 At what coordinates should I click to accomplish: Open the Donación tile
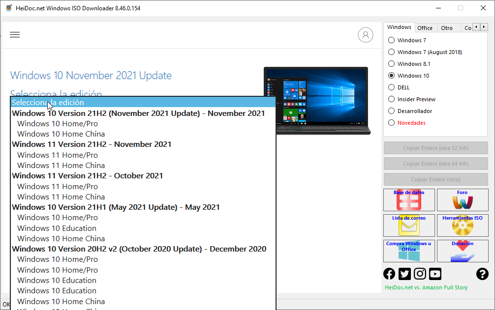[x=463, y=251]
